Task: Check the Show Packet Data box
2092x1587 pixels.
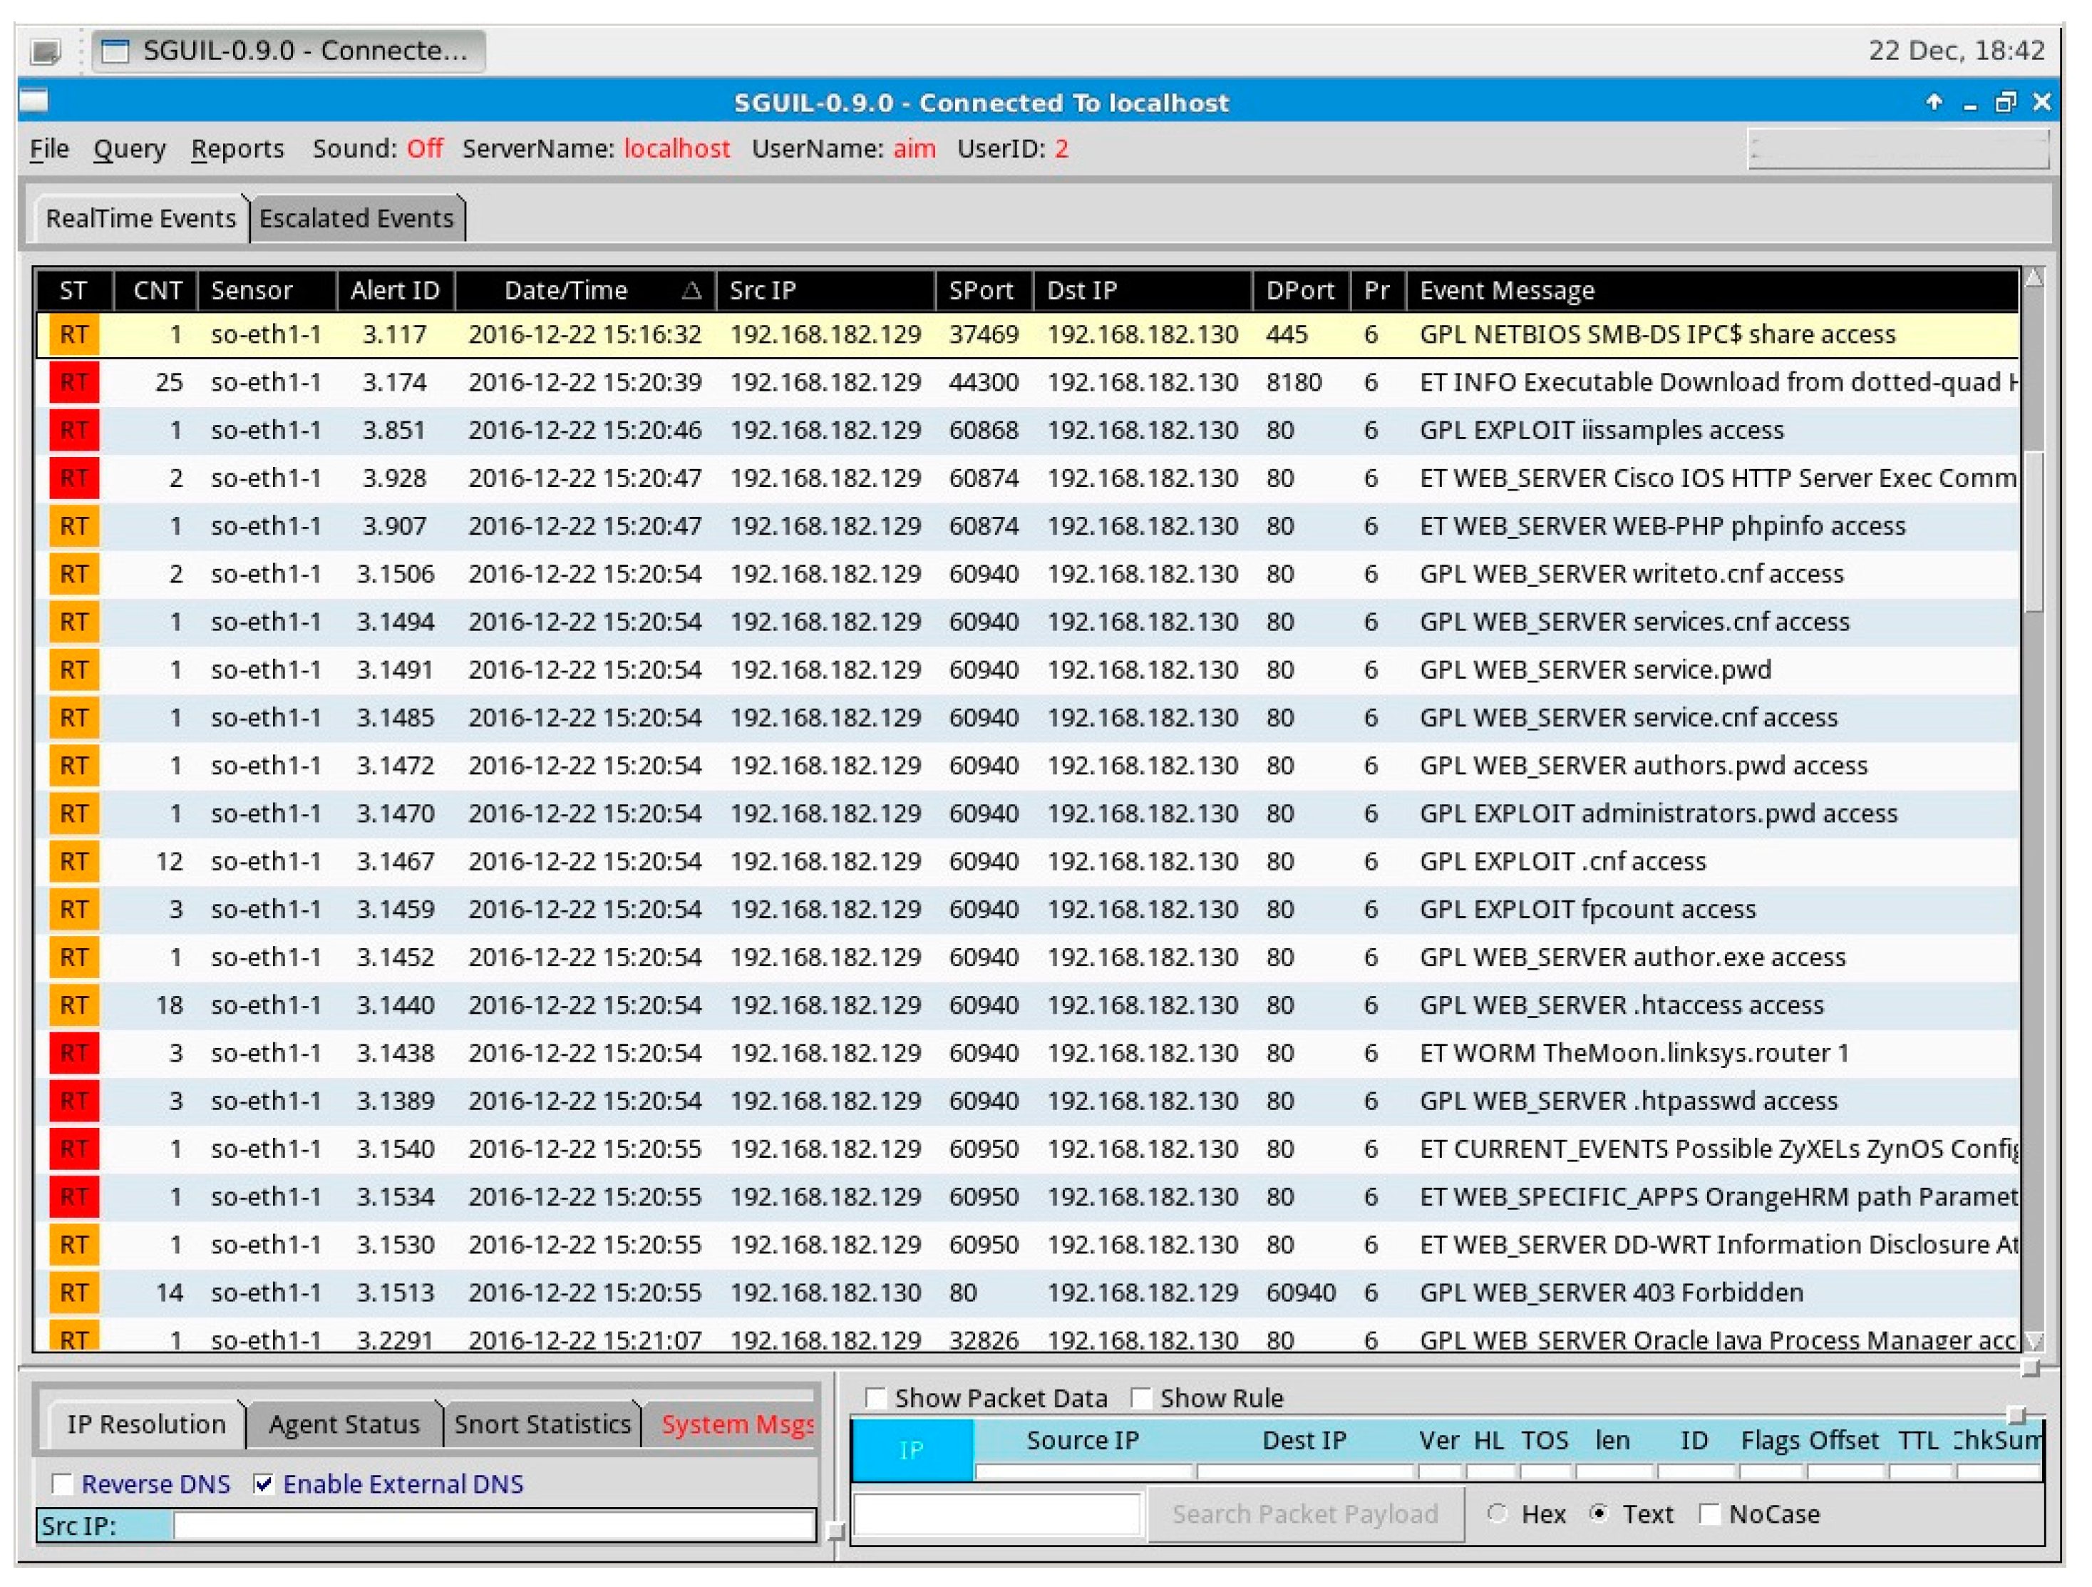Action: [876, 1398]
